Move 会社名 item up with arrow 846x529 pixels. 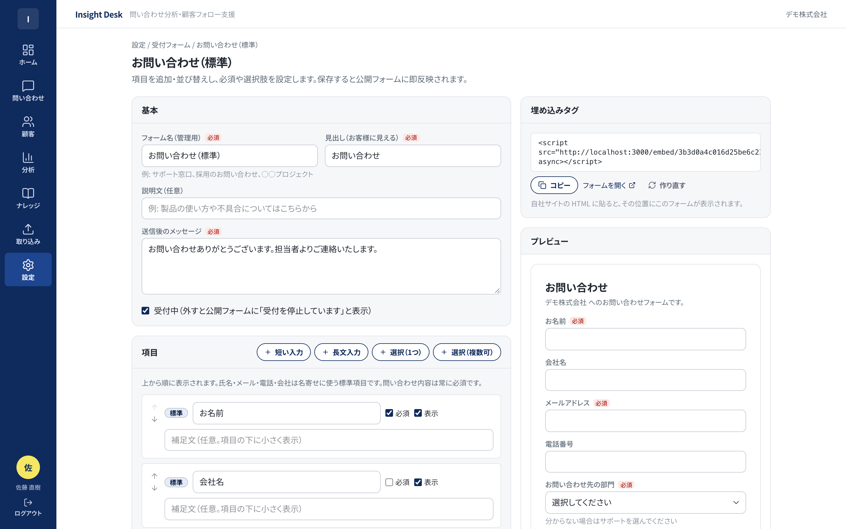click(x=155, y=476)
